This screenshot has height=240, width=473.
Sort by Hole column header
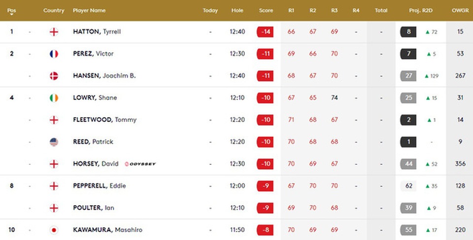pyautogui.click(x=237, y=10)
